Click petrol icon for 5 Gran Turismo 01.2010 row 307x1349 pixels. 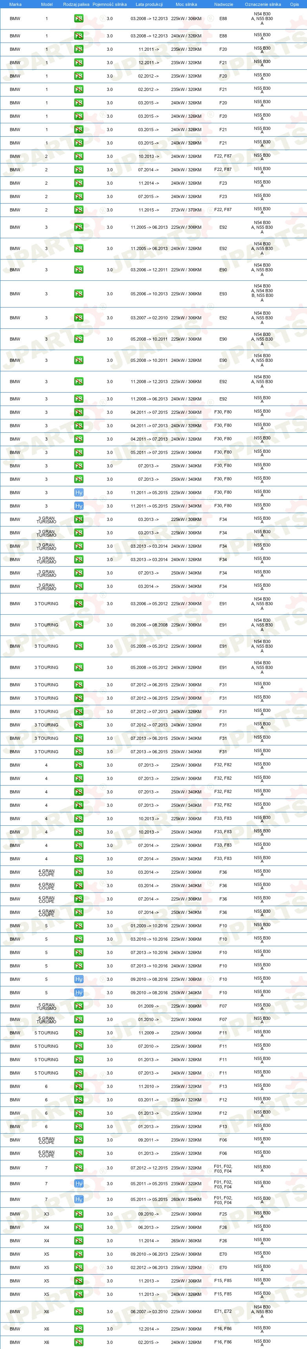pos(79,1019)
